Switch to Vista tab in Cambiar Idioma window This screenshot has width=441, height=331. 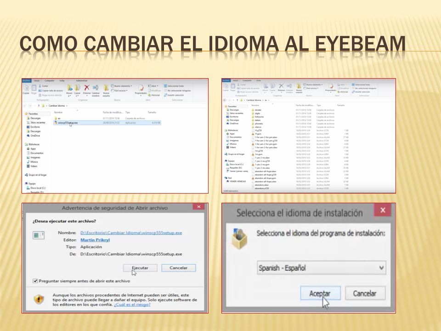point(62,80)
